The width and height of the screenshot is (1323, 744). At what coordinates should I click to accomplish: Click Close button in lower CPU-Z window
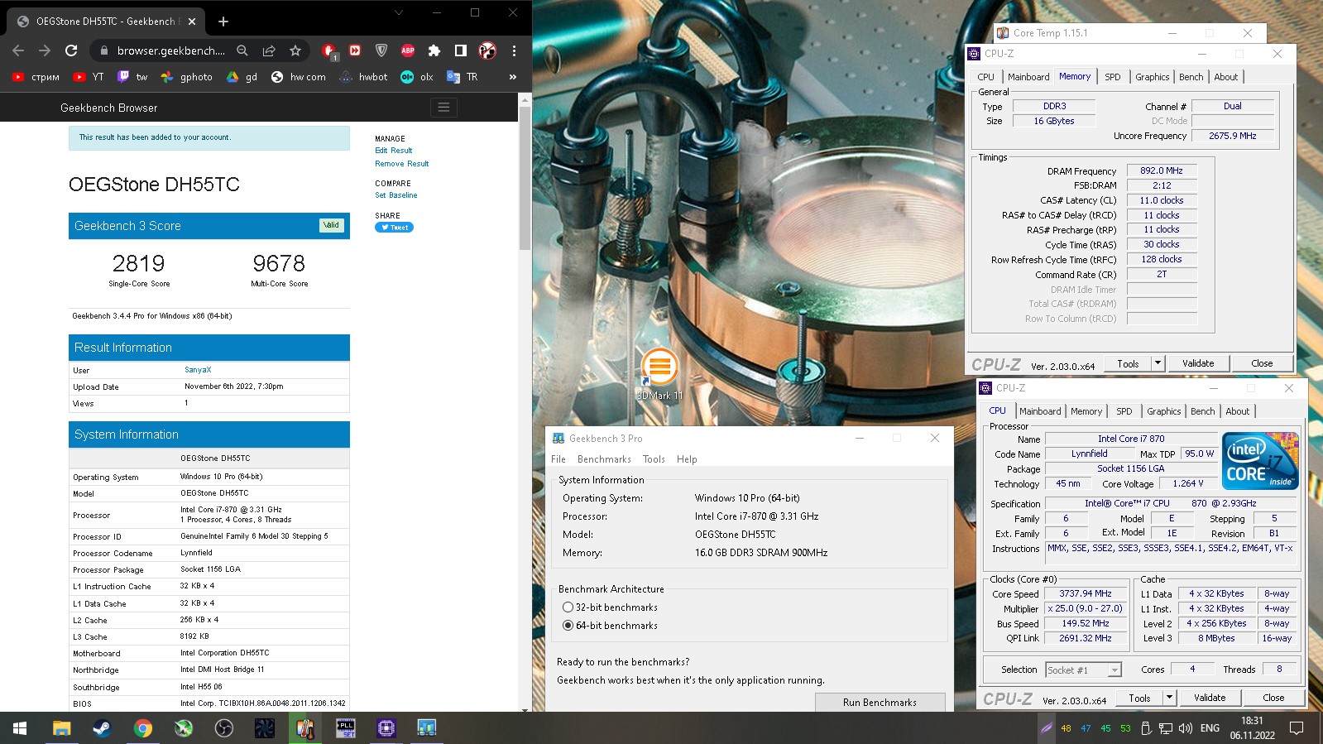tap(1273, 698)
